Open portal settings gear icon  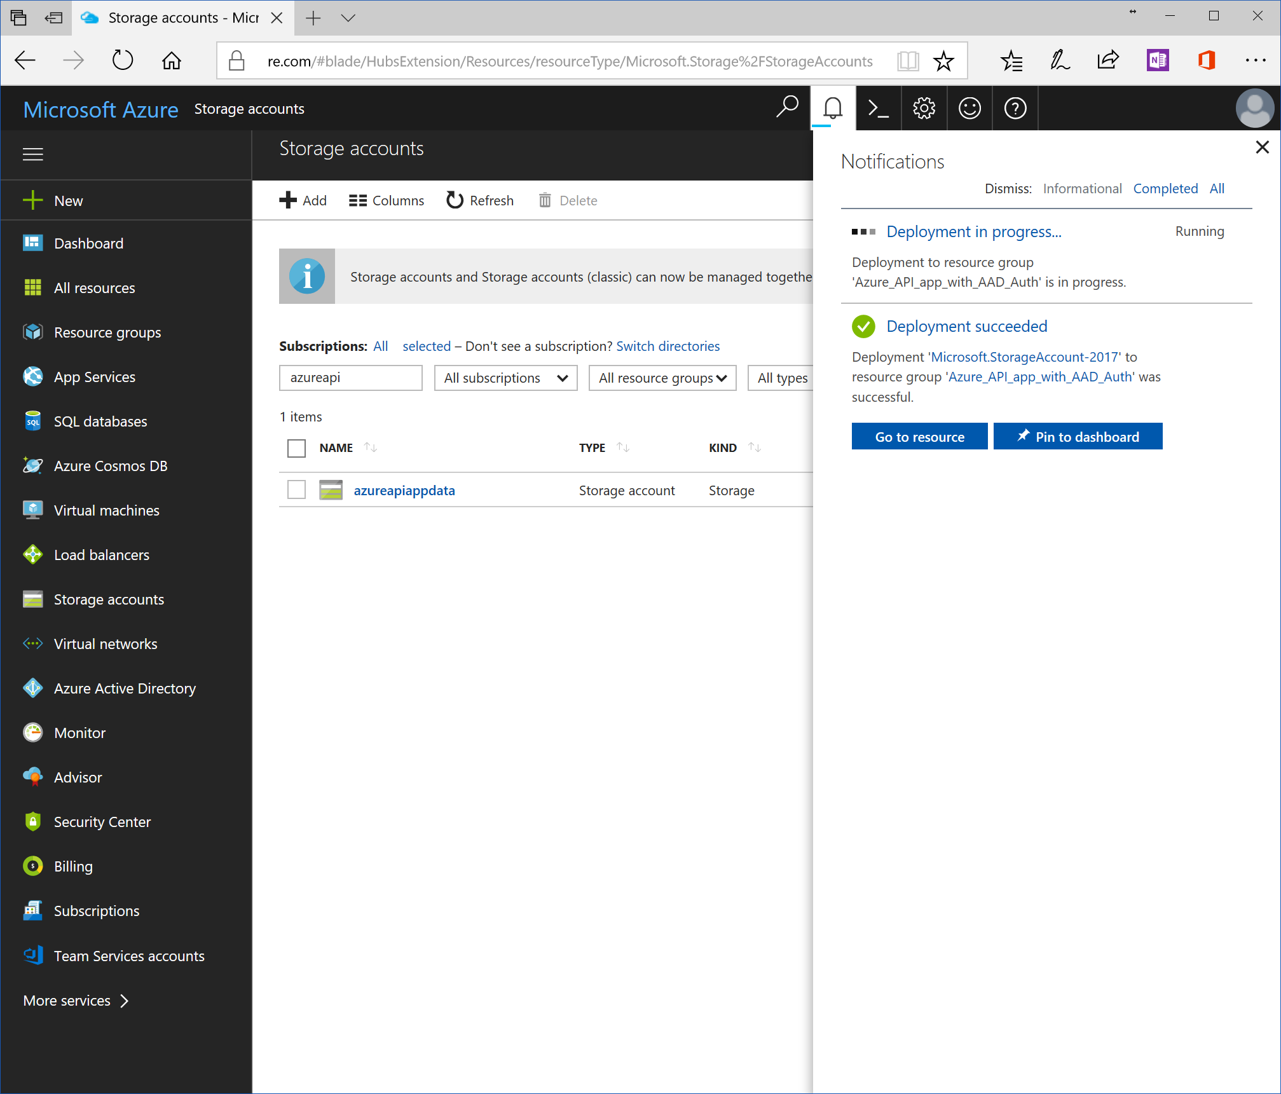[924, 109]
